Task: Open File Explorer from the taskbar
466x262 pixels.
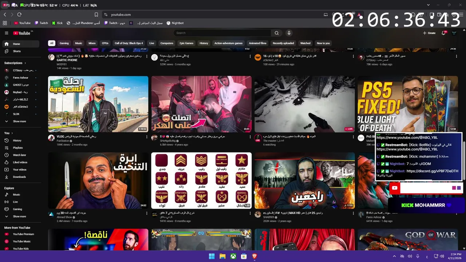Action: click(222, 256)
